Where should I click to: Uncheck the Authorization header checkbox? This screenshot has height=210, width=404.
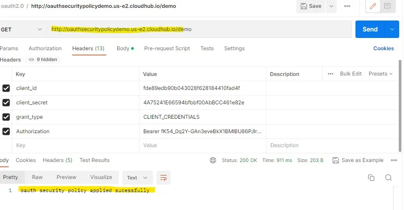[x=6, y=131]
